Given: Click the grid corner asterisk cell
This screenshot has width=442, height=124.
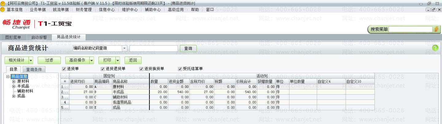Looking at the screenshot, I should pyautogui.click(x=65, y=81).
